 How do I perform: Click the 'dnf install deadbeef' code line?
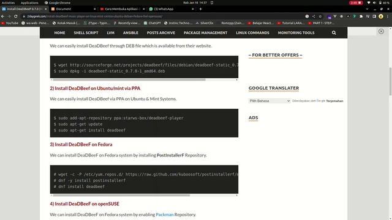pyautogui.click(x=79, y=186)
